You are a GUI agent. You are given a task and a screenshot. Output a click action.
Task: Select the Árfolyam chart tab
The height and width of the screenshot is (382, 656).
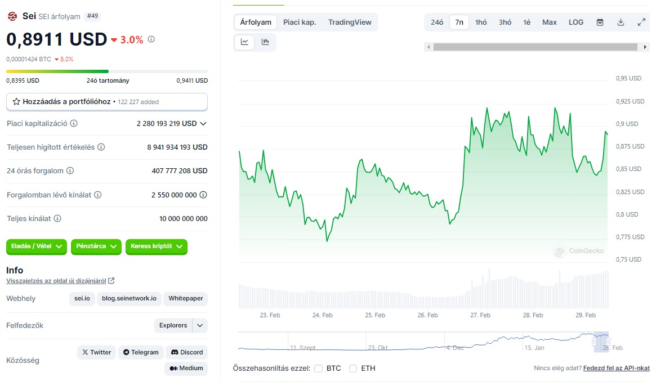click(x=256, y=22)
